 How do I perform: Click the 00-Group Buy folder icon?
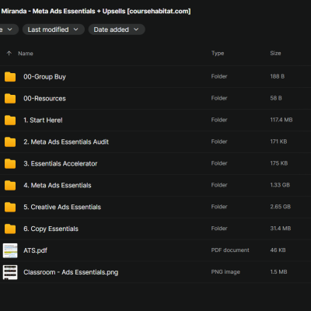click(x=10, y=77)
